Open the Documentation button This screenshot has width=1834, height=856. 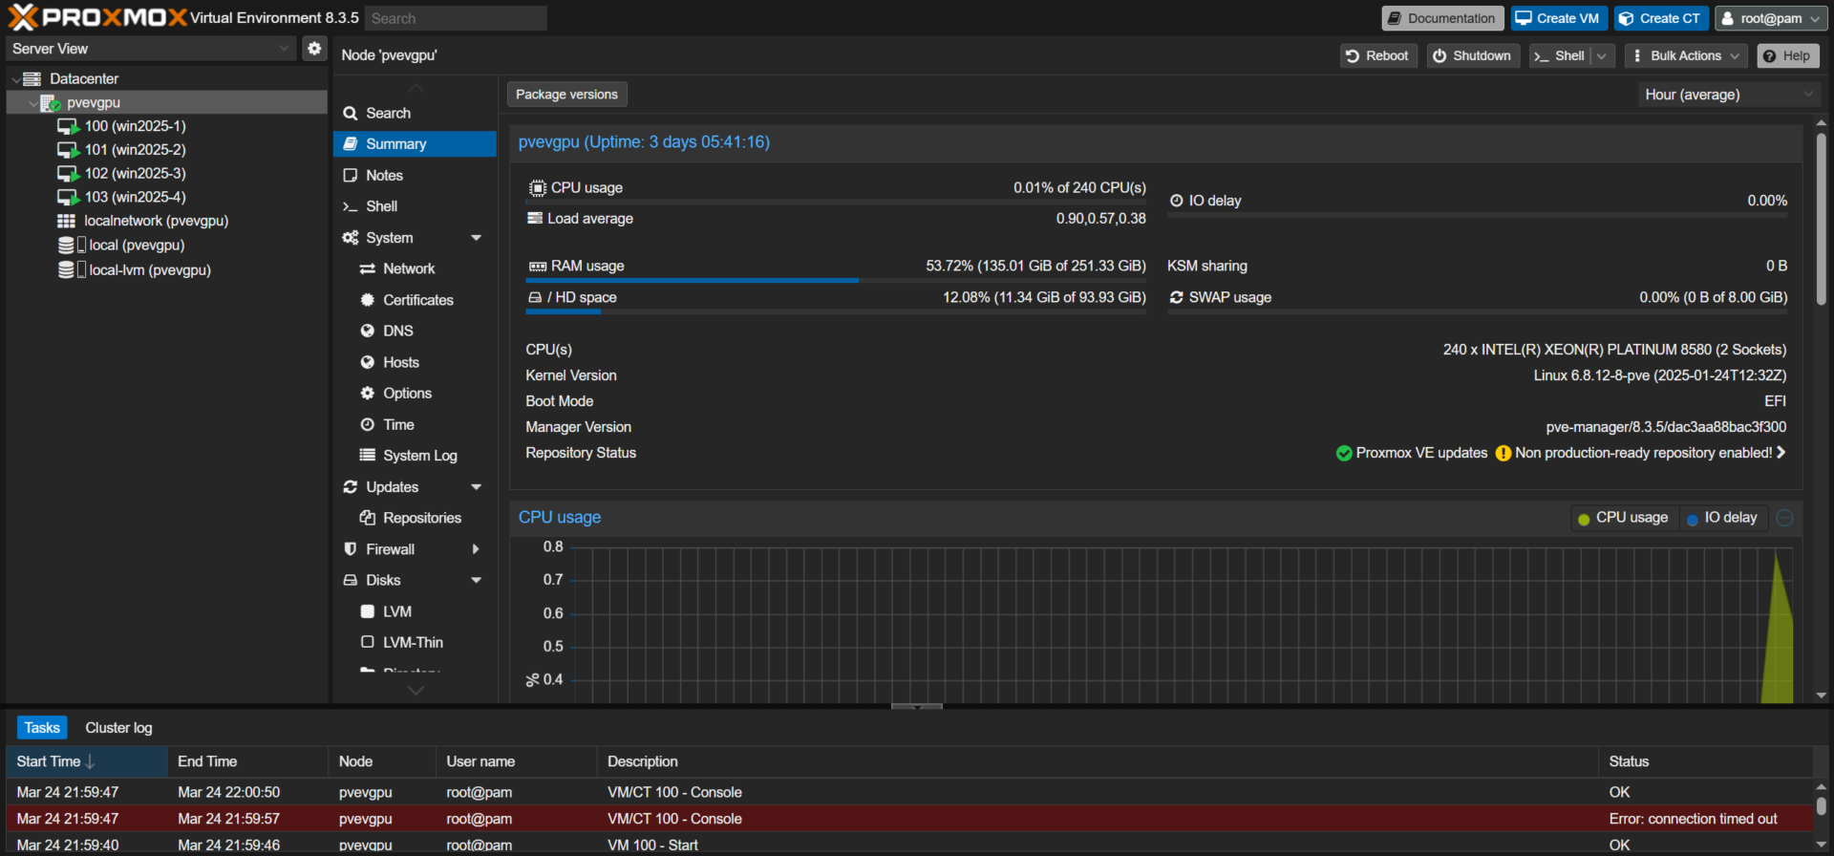pos(1442,18)
